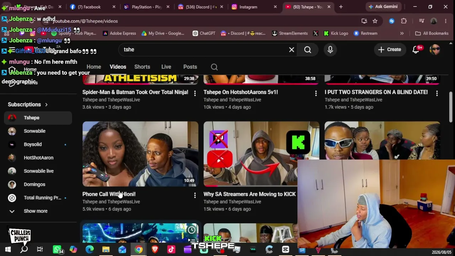Open the StreamElements bookmark
This screenshot has width=455, height=256.
[290, 33]
